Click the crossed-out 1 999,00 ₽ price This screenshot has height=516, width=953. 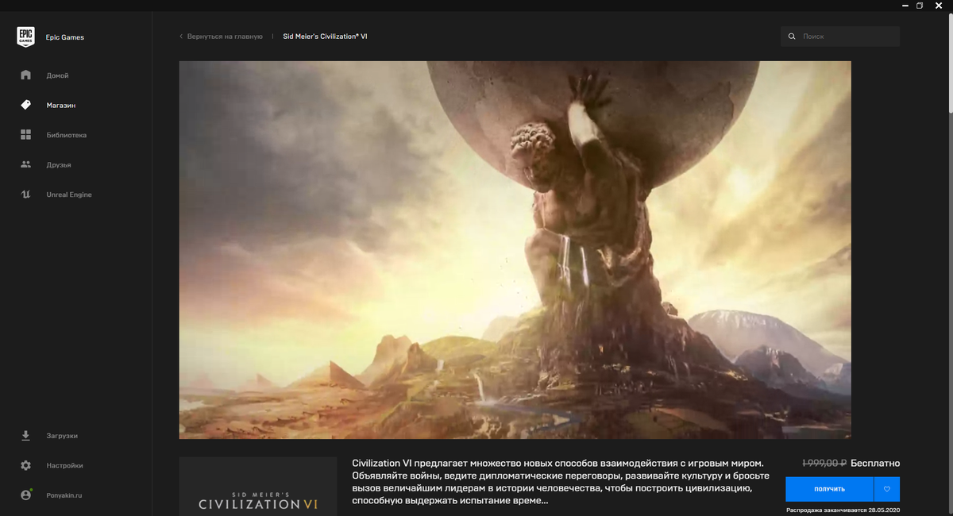824,463
